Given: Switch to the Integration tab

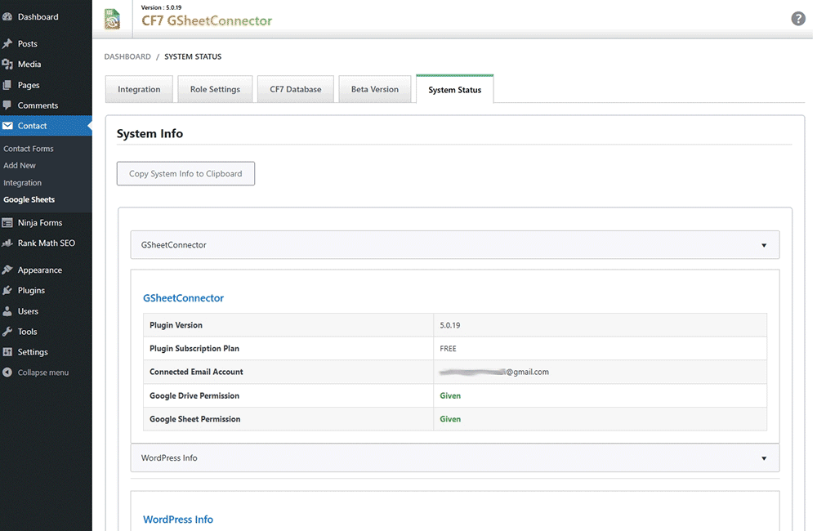Looking at the screenshot, I should pos(139,89).
